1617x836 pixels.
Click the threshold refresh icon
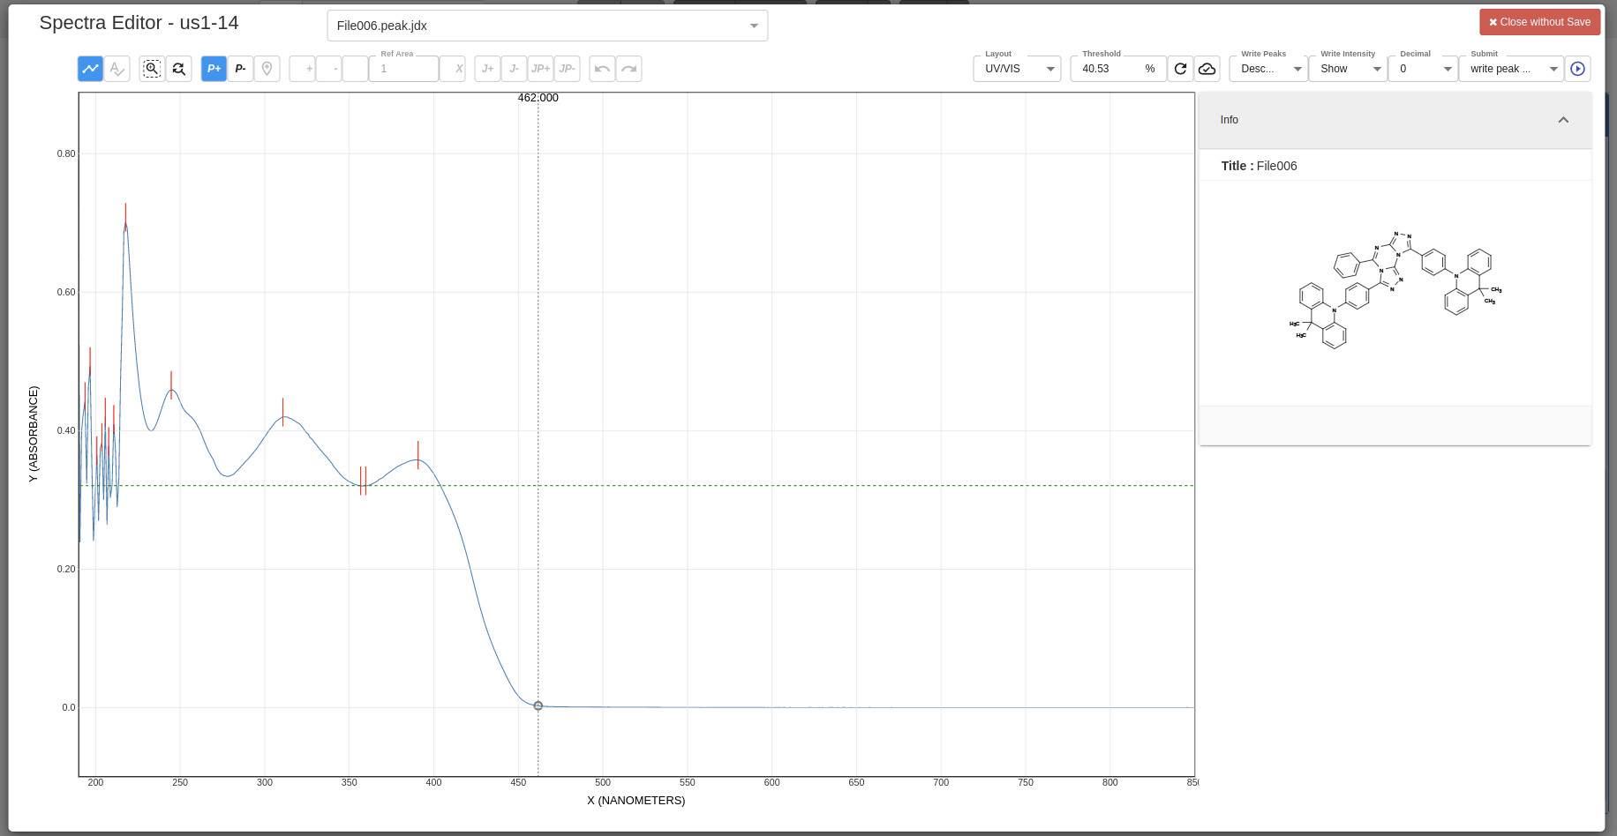(1180, 68)
